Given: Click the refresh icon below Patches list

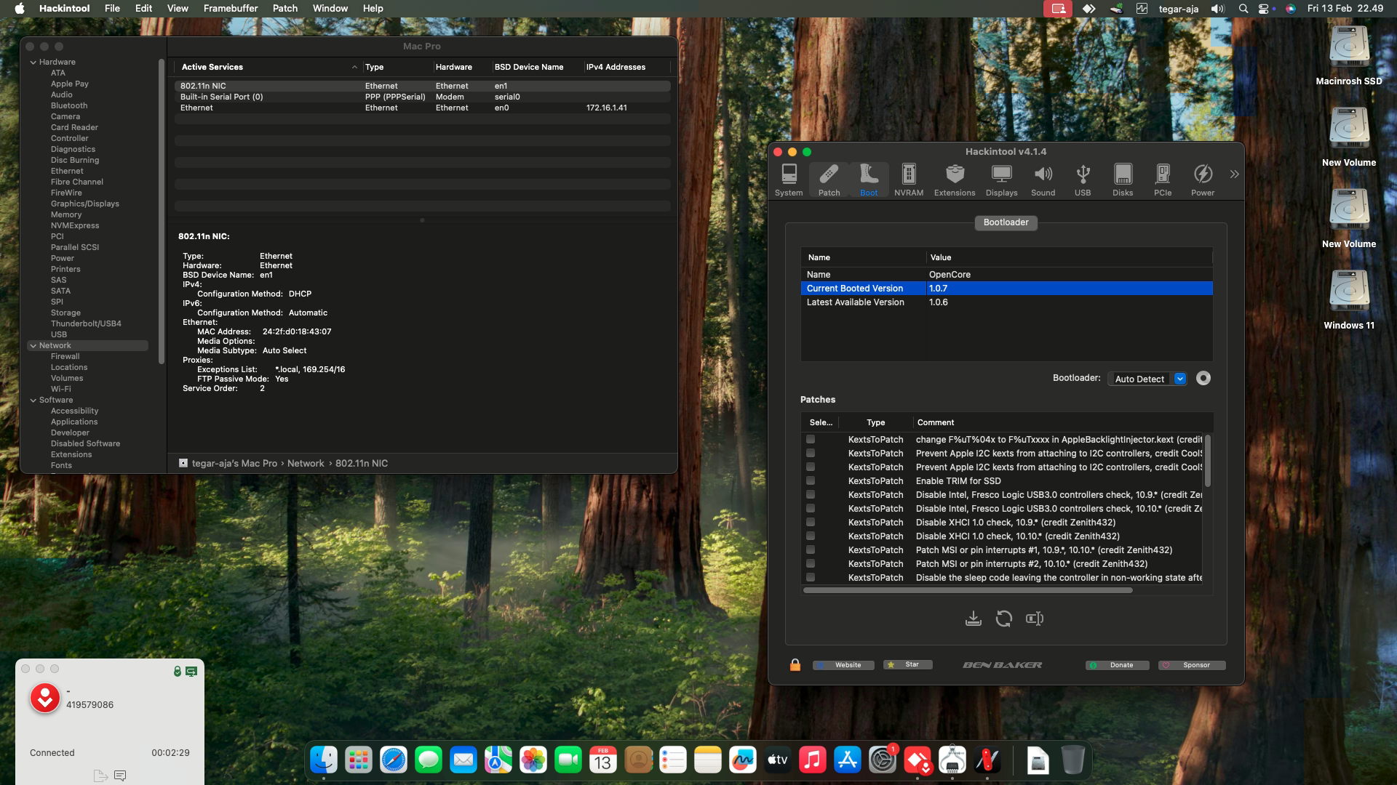Looking at the screenshot, I should (1004, 619).
